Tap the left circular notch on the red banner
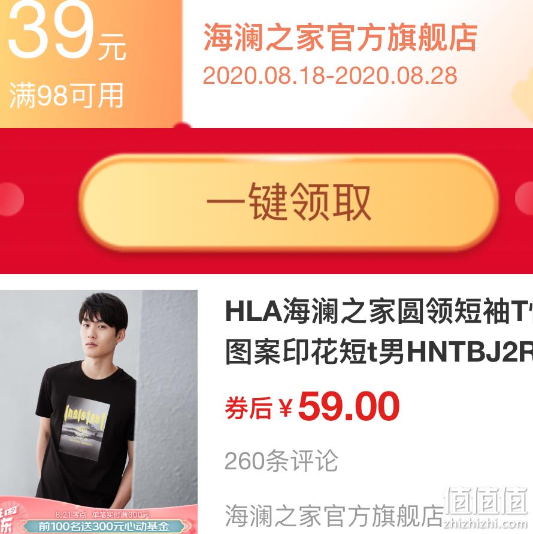533x534 pixels. click(11, 199)
